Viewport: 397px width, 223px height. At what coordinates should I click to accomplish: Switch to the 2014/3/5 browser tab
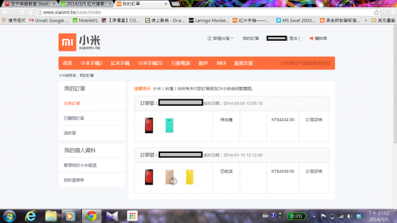(86, 4)
